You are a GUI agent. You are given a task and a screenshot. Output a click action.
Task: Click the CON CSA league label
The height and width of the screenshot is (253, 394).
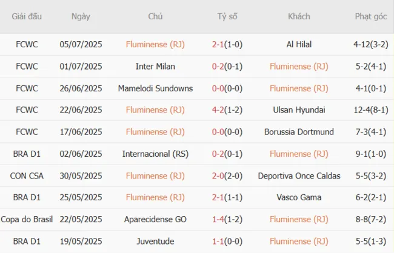27,176
